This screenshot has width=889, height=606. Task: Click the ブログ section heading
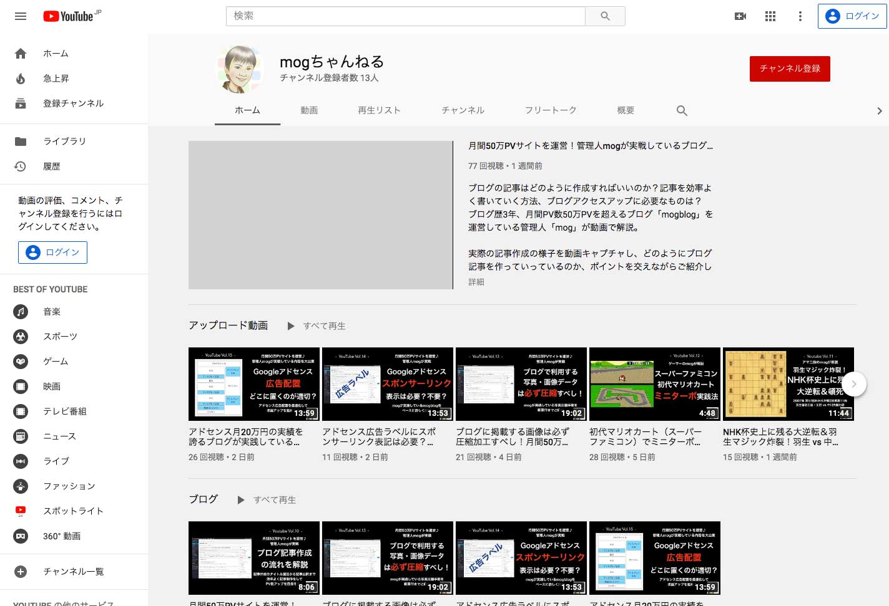[x=204, y=499]
